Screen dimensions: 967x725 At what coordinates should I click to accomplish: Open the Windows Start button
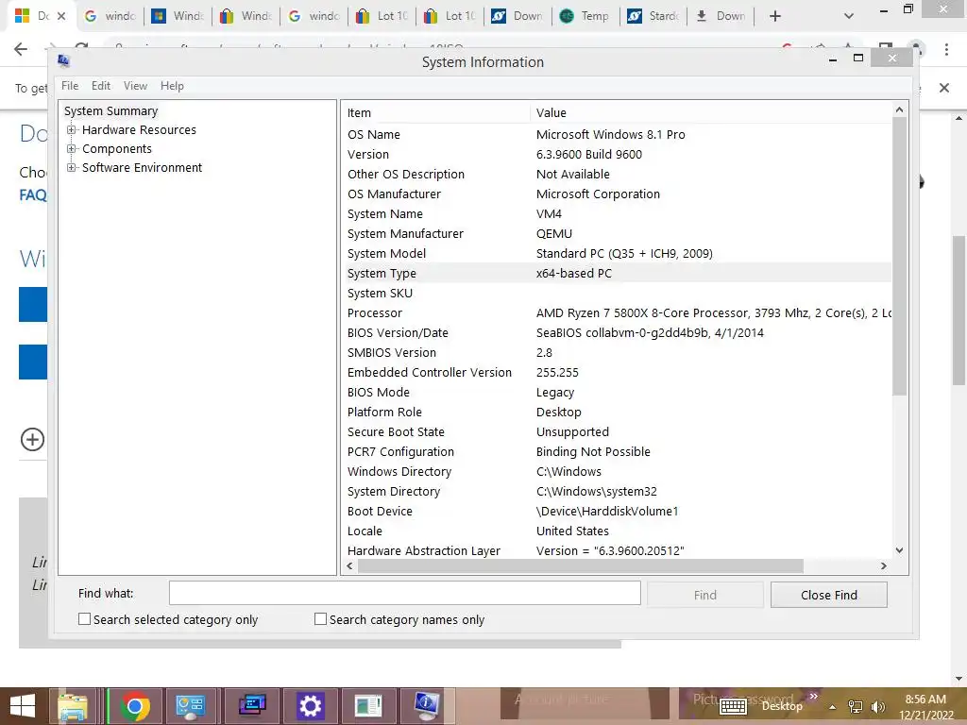click(23, 706)
